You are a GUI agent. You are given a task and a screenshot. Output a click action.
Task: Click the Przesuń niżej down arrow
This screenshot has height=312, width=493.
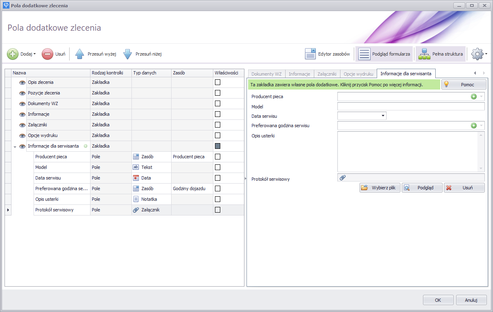tap(128, 54)
